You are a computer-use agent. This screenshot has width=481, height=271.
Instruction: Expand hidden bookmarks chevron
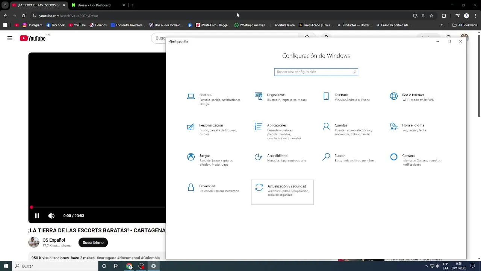point(442,25)
